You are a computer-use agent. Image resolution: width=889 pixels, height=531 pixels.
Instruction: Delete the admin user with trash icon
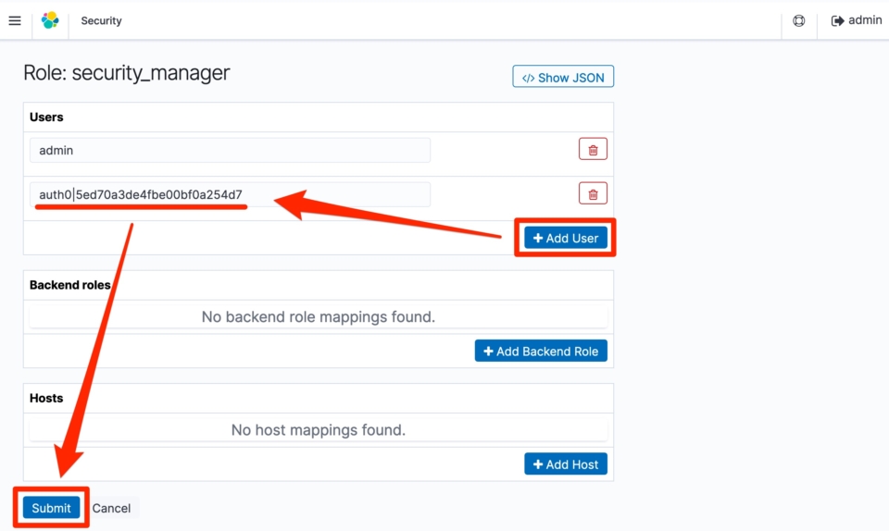[593, 150]
